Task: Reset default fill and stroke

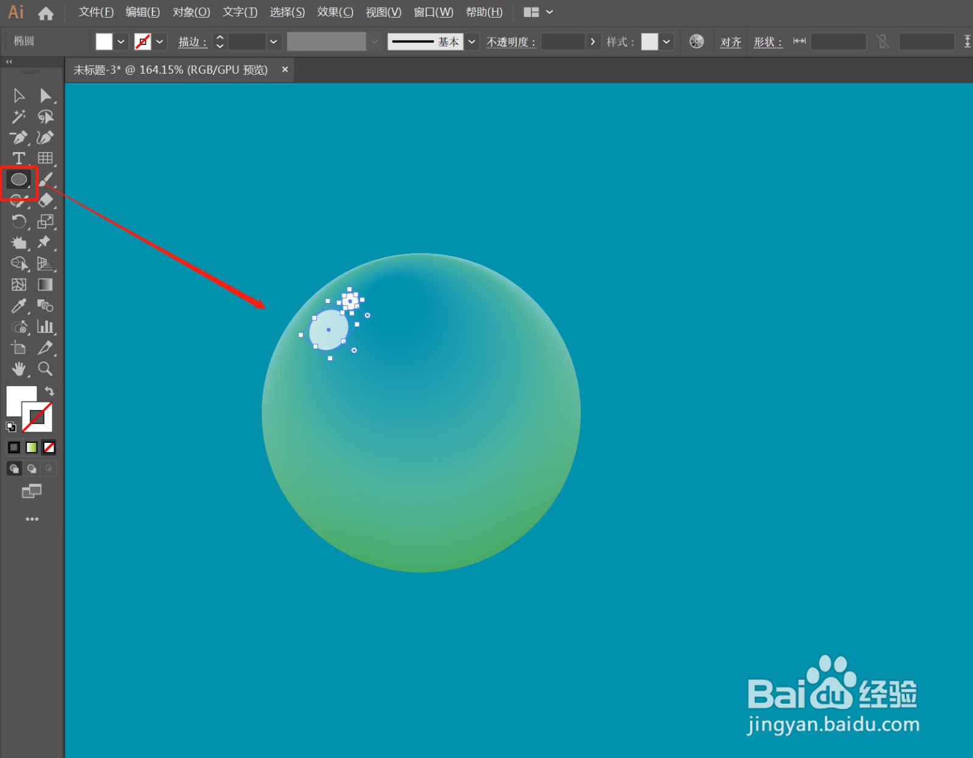Action: click(x=11, y=426)
